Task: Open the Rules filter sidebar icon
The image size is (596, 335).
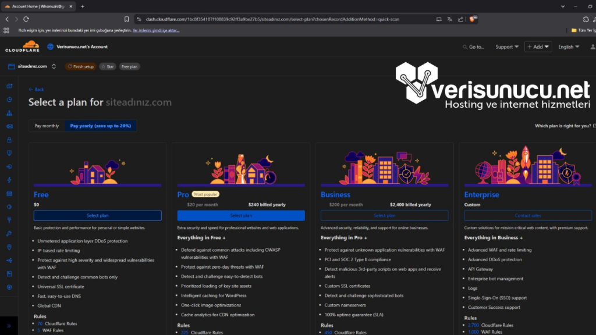Action: click(9, 220)
